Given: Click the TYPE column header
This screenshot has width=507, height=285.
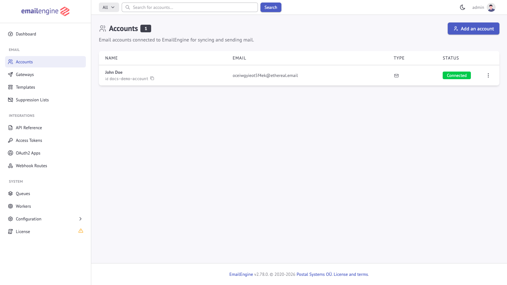Looking at the screenshot, I should [399, 58].
